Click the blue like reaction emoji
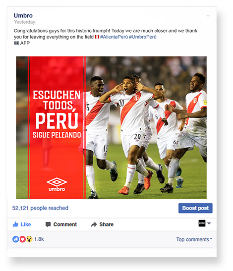The image size is (233, 271). tap(16, 239)
